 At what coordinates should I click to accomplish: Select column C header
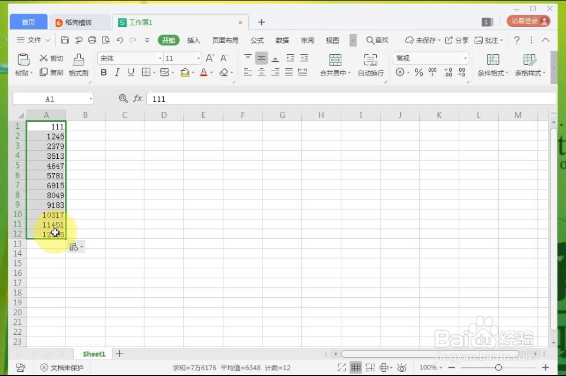124,115
